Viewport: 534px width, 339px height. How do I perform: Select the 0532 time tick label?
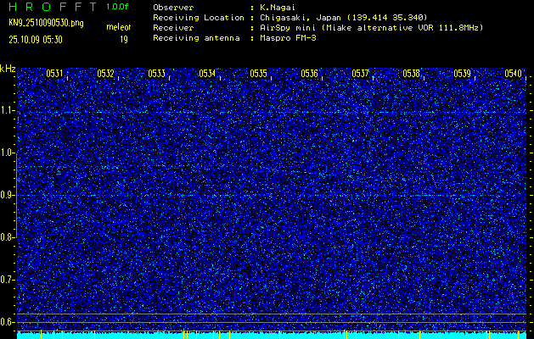(105, 74)
